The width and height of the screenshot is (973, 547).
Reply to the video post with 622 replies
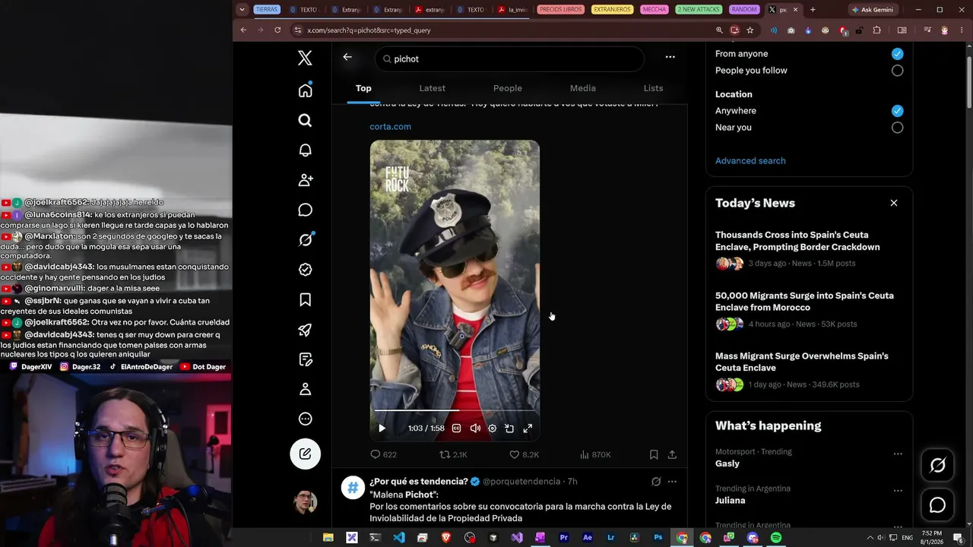(383, 454)
